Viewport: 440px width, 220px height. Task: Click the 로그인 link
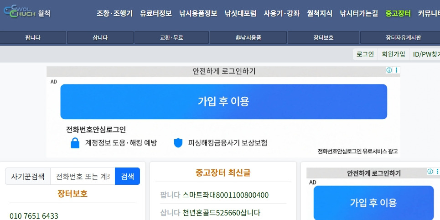coord(365,54)
